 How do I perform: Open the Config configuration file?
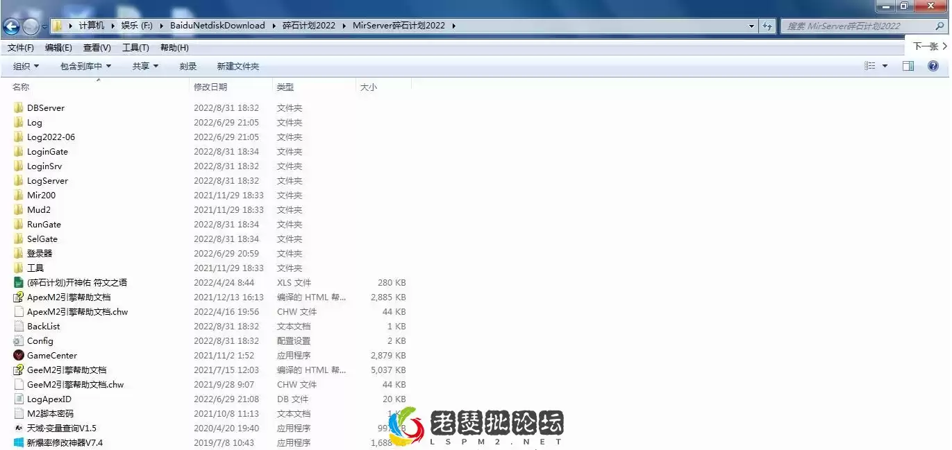40,340
